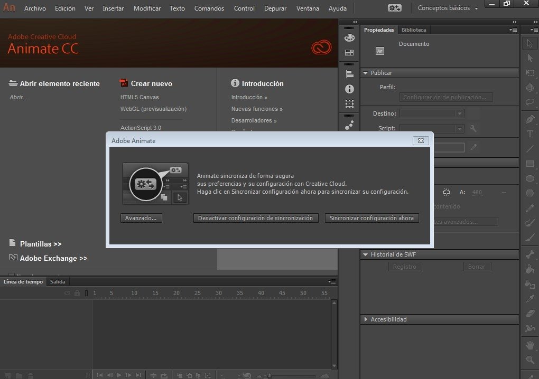Open Adobe Exchange link
This screenshot has height=379, width=539.
pyautogui.click(x=53, y=258)
